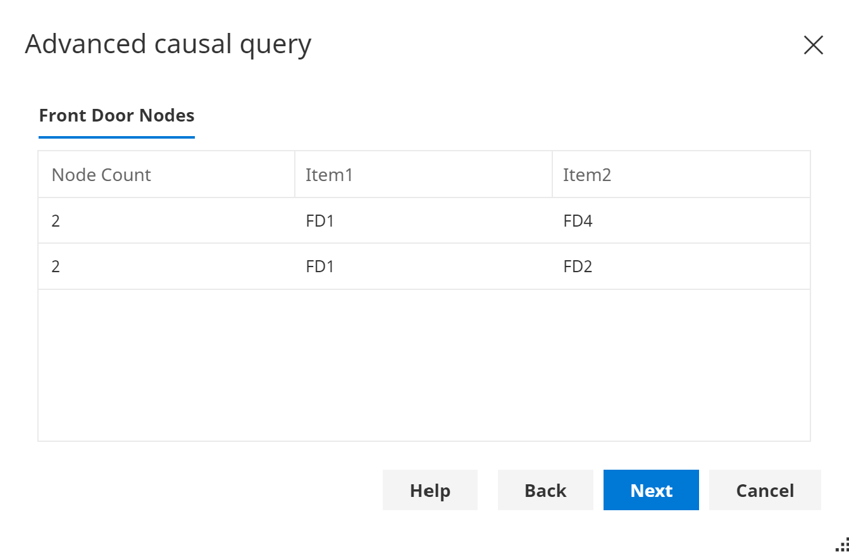Click Node Count value in second row
The image size is (849, 552).
56,267
